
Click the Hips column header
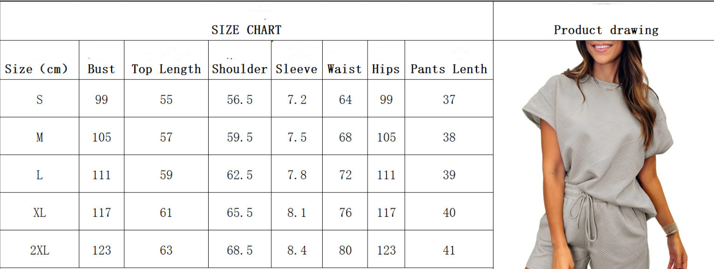click(x=386, y=69)
